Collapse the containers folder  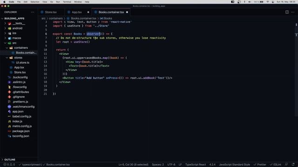[7, 48]
